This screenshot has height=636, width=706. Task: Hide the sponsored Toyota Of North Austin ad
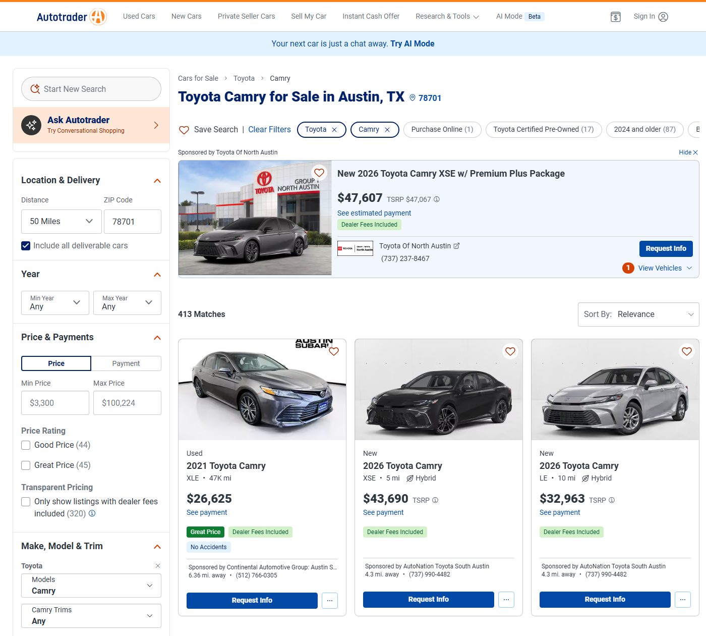point(688,152)
